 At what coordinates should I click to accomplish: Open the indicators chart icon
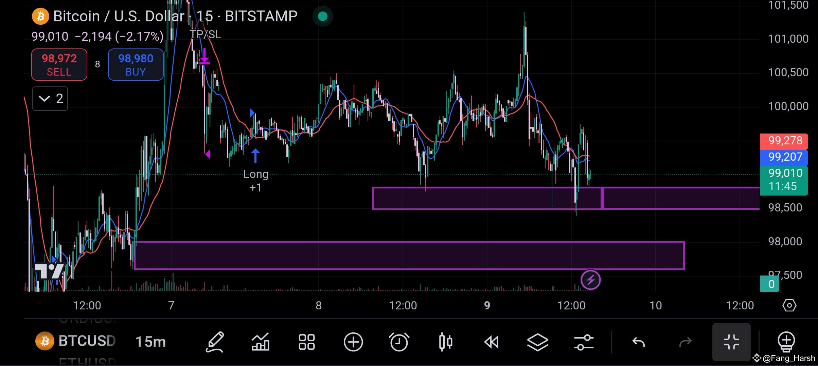pyautogui.click(x=261, y=342)
